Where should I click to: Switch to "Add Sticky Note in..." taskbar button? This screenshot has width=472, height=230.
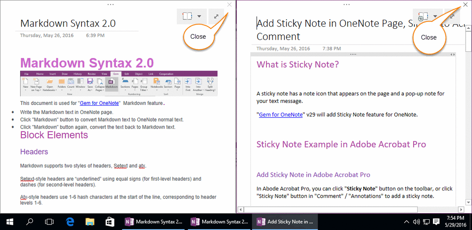click(x=285, y=222)
